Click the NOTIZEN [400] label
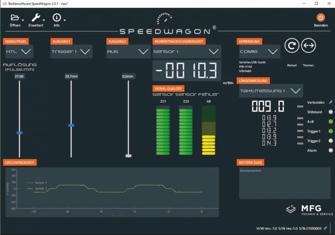335x235 pixels. (250, 162)
